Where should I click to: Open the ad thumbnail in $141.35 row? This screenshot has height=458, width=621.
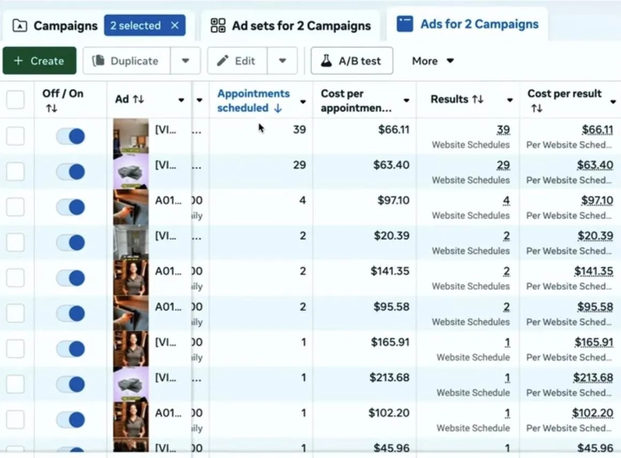pos(130,278)
